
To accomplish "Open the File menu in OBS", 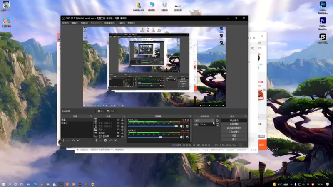I will click(65, 23).
